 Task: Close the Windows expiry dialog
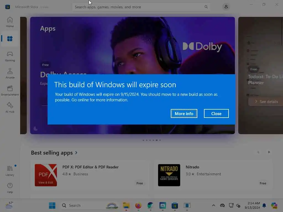[216, 113]
